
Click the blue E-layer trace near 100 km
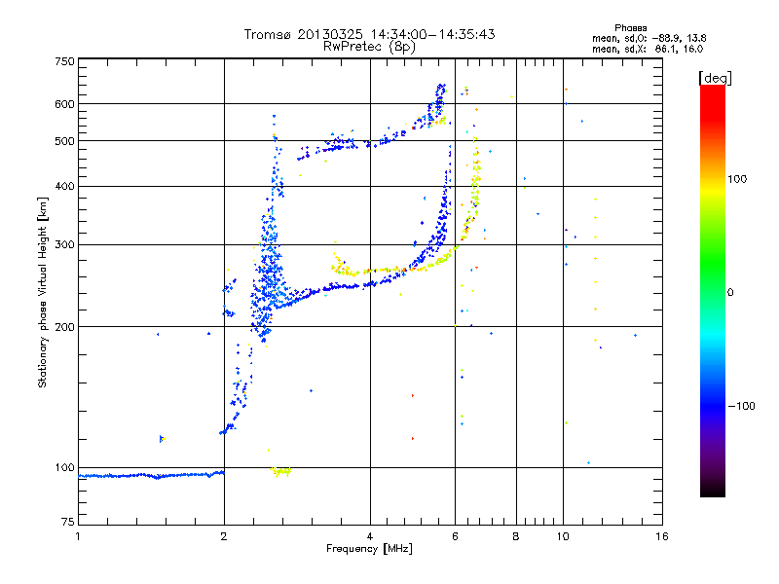coord(152,475)
